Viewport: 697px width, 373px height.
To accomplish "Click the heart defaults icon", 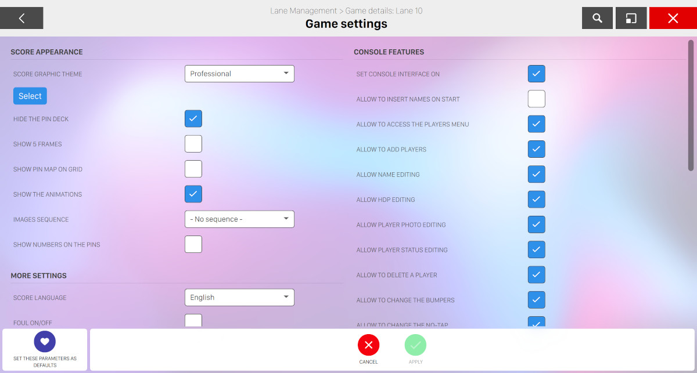I will click(x=45, y=341).
